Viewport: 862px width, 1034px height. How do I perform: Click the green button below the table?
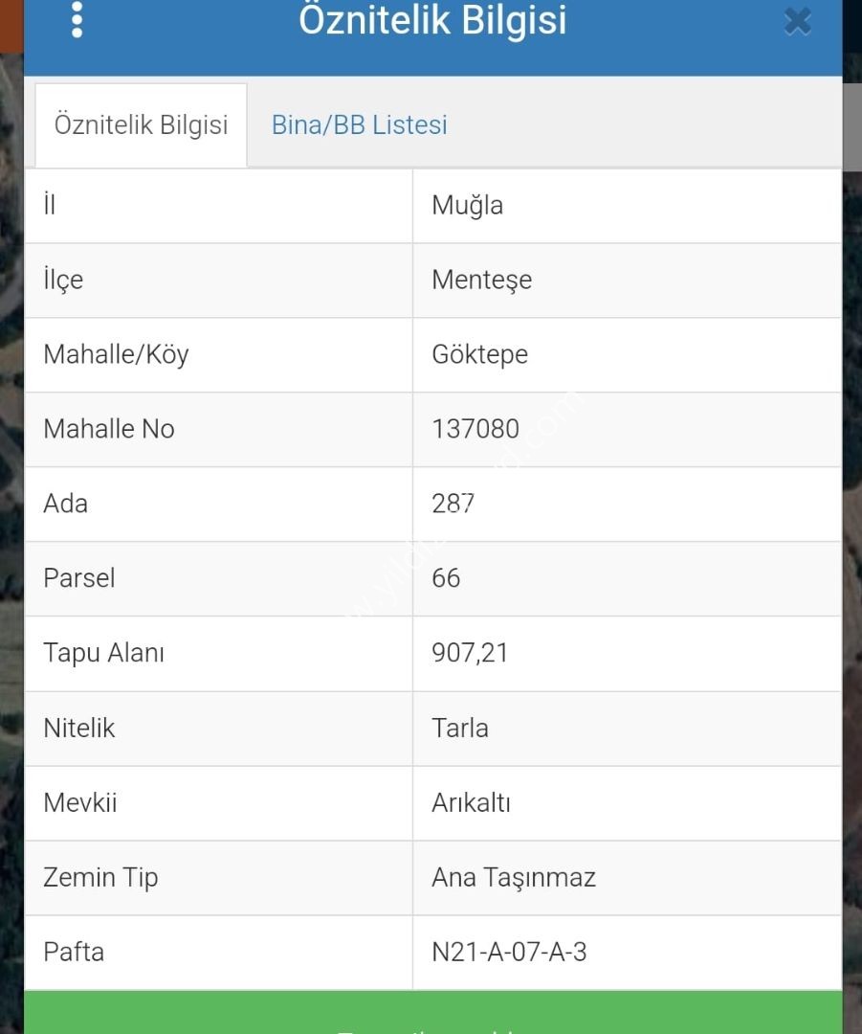click(x=433, y=1012)
